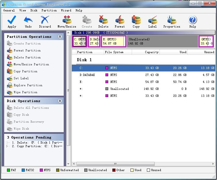Click the Delete Partition link
The height and width of the screenshot is (180, 217).
[27, 57]
